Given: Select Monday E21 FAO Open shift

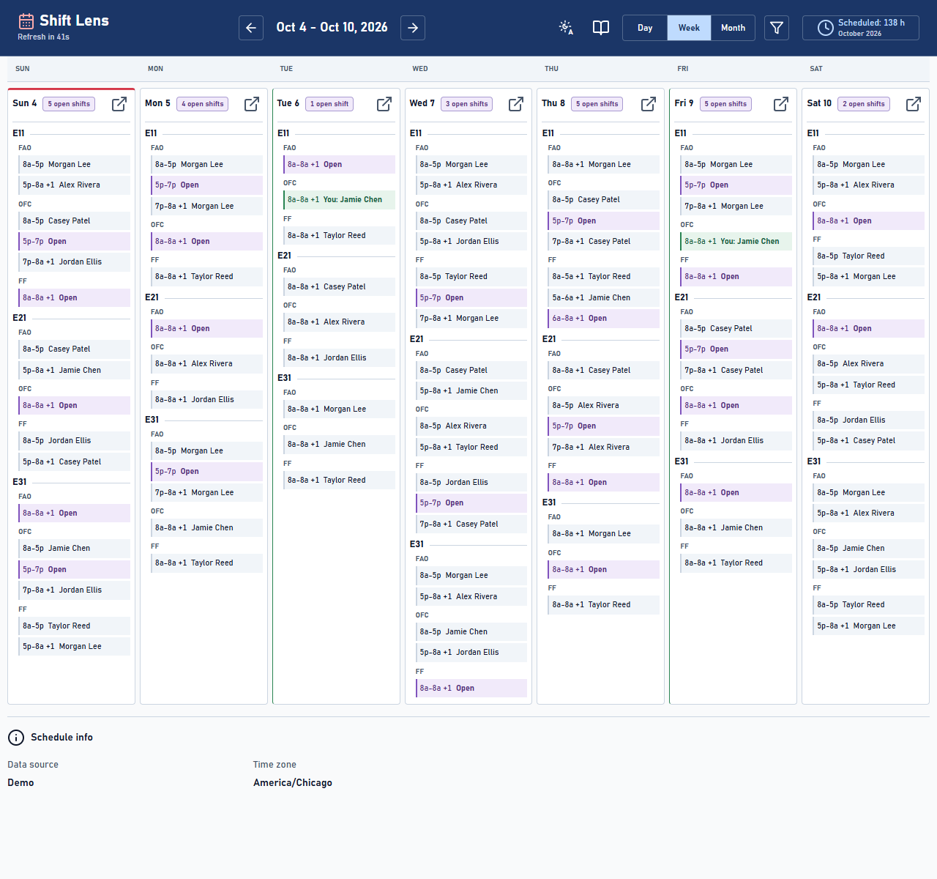Looking at the screenshot, I should click(x=206, y=329).
